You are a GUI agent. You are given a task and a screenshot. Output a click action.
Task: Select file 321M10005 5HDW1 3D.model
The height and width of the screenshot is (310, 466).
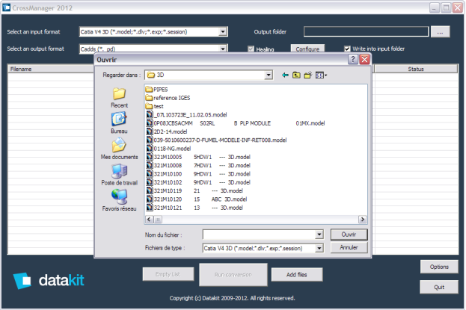pyautogui.click(x=198, y=157)
